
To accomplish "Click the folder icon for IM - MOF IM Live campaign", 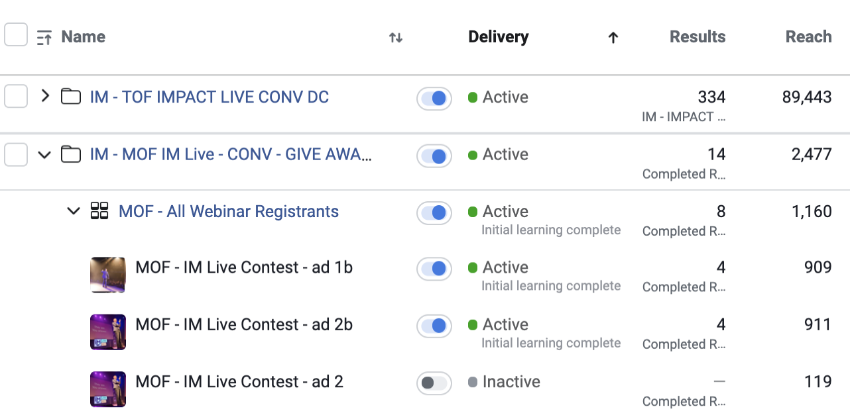I will coord(71,154).
